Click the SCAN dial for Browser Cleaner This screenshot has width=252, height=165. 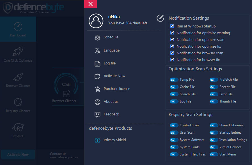click(66, 85)
